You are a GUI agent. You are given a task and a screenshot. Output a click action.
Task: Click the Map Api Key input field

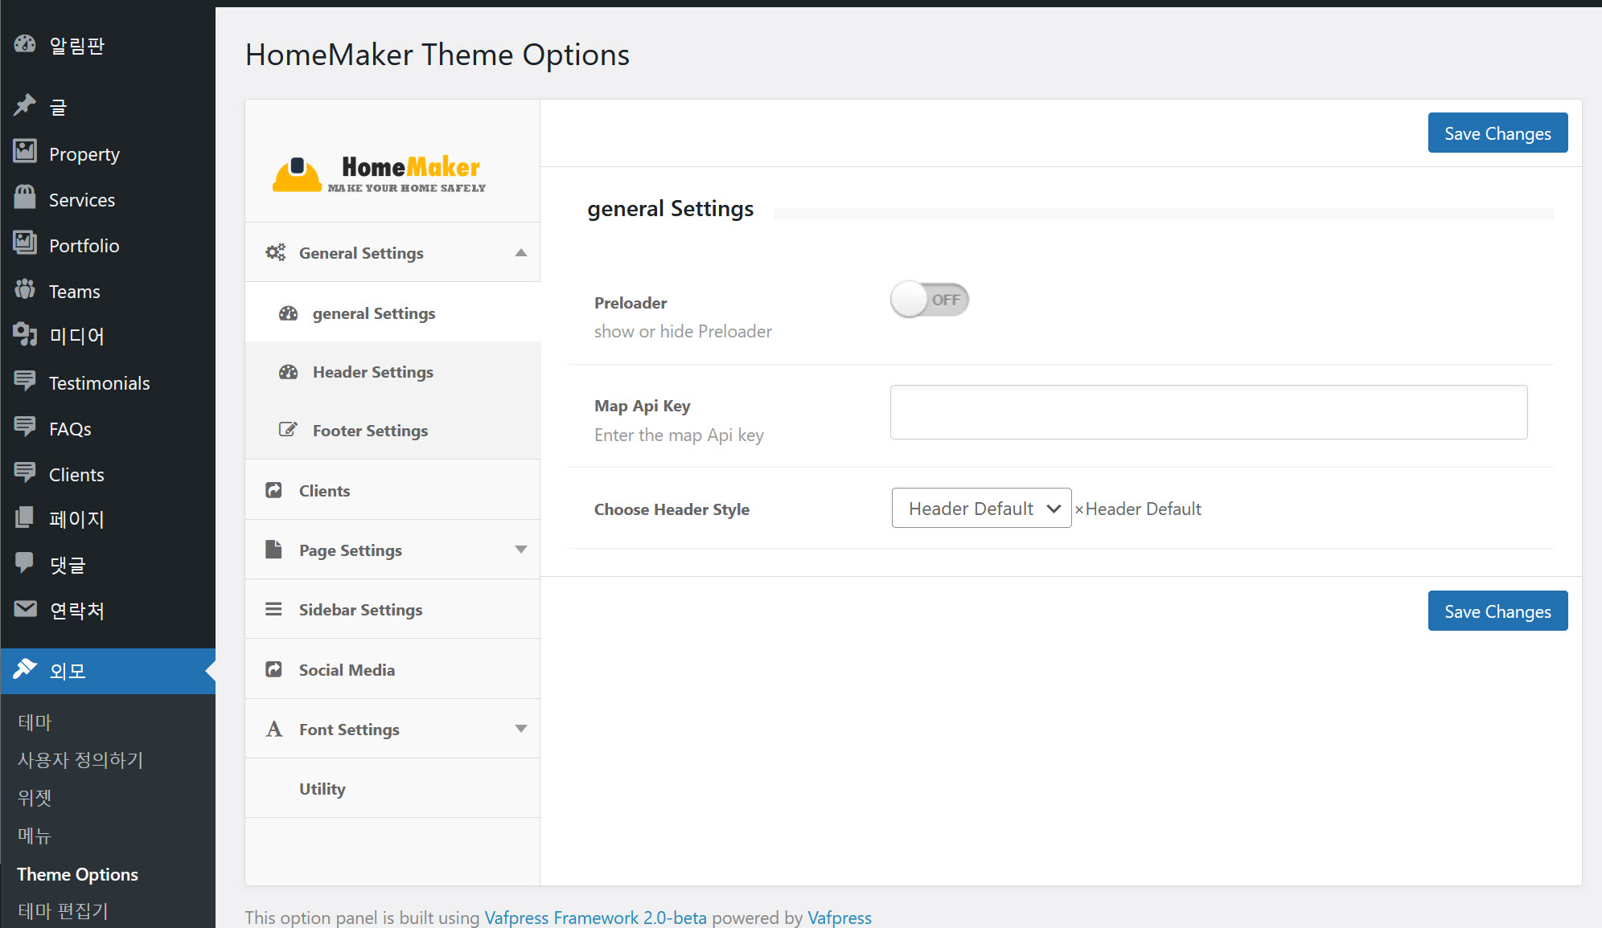[1208, 412]
